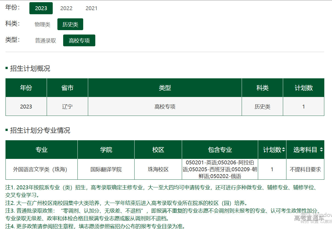Screen dimensions: 332x229
Task: Select the 物理类 subject category
Action: click(x=42, y=24)
